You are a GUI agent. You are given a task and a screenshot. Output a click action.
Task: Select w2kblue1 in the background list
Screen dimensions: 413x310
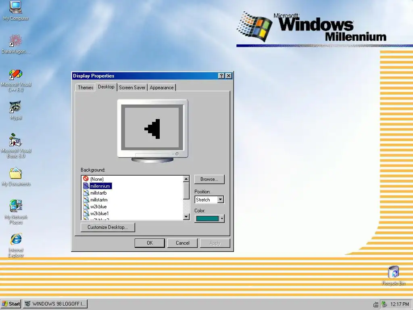pyautogui.click(x=99, y=213)
